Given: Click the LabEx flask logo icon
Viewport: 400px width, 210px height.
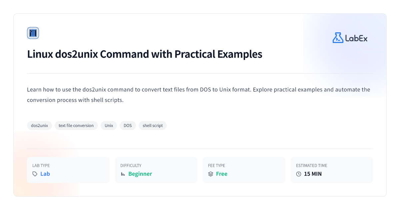Looking at the screenshot, I should coord(338,38).
